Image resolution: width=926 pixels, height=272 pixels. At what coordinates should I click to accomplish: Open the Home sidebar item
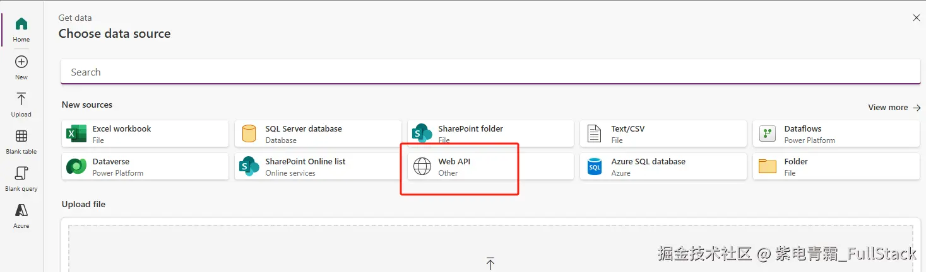pos(21,30)
